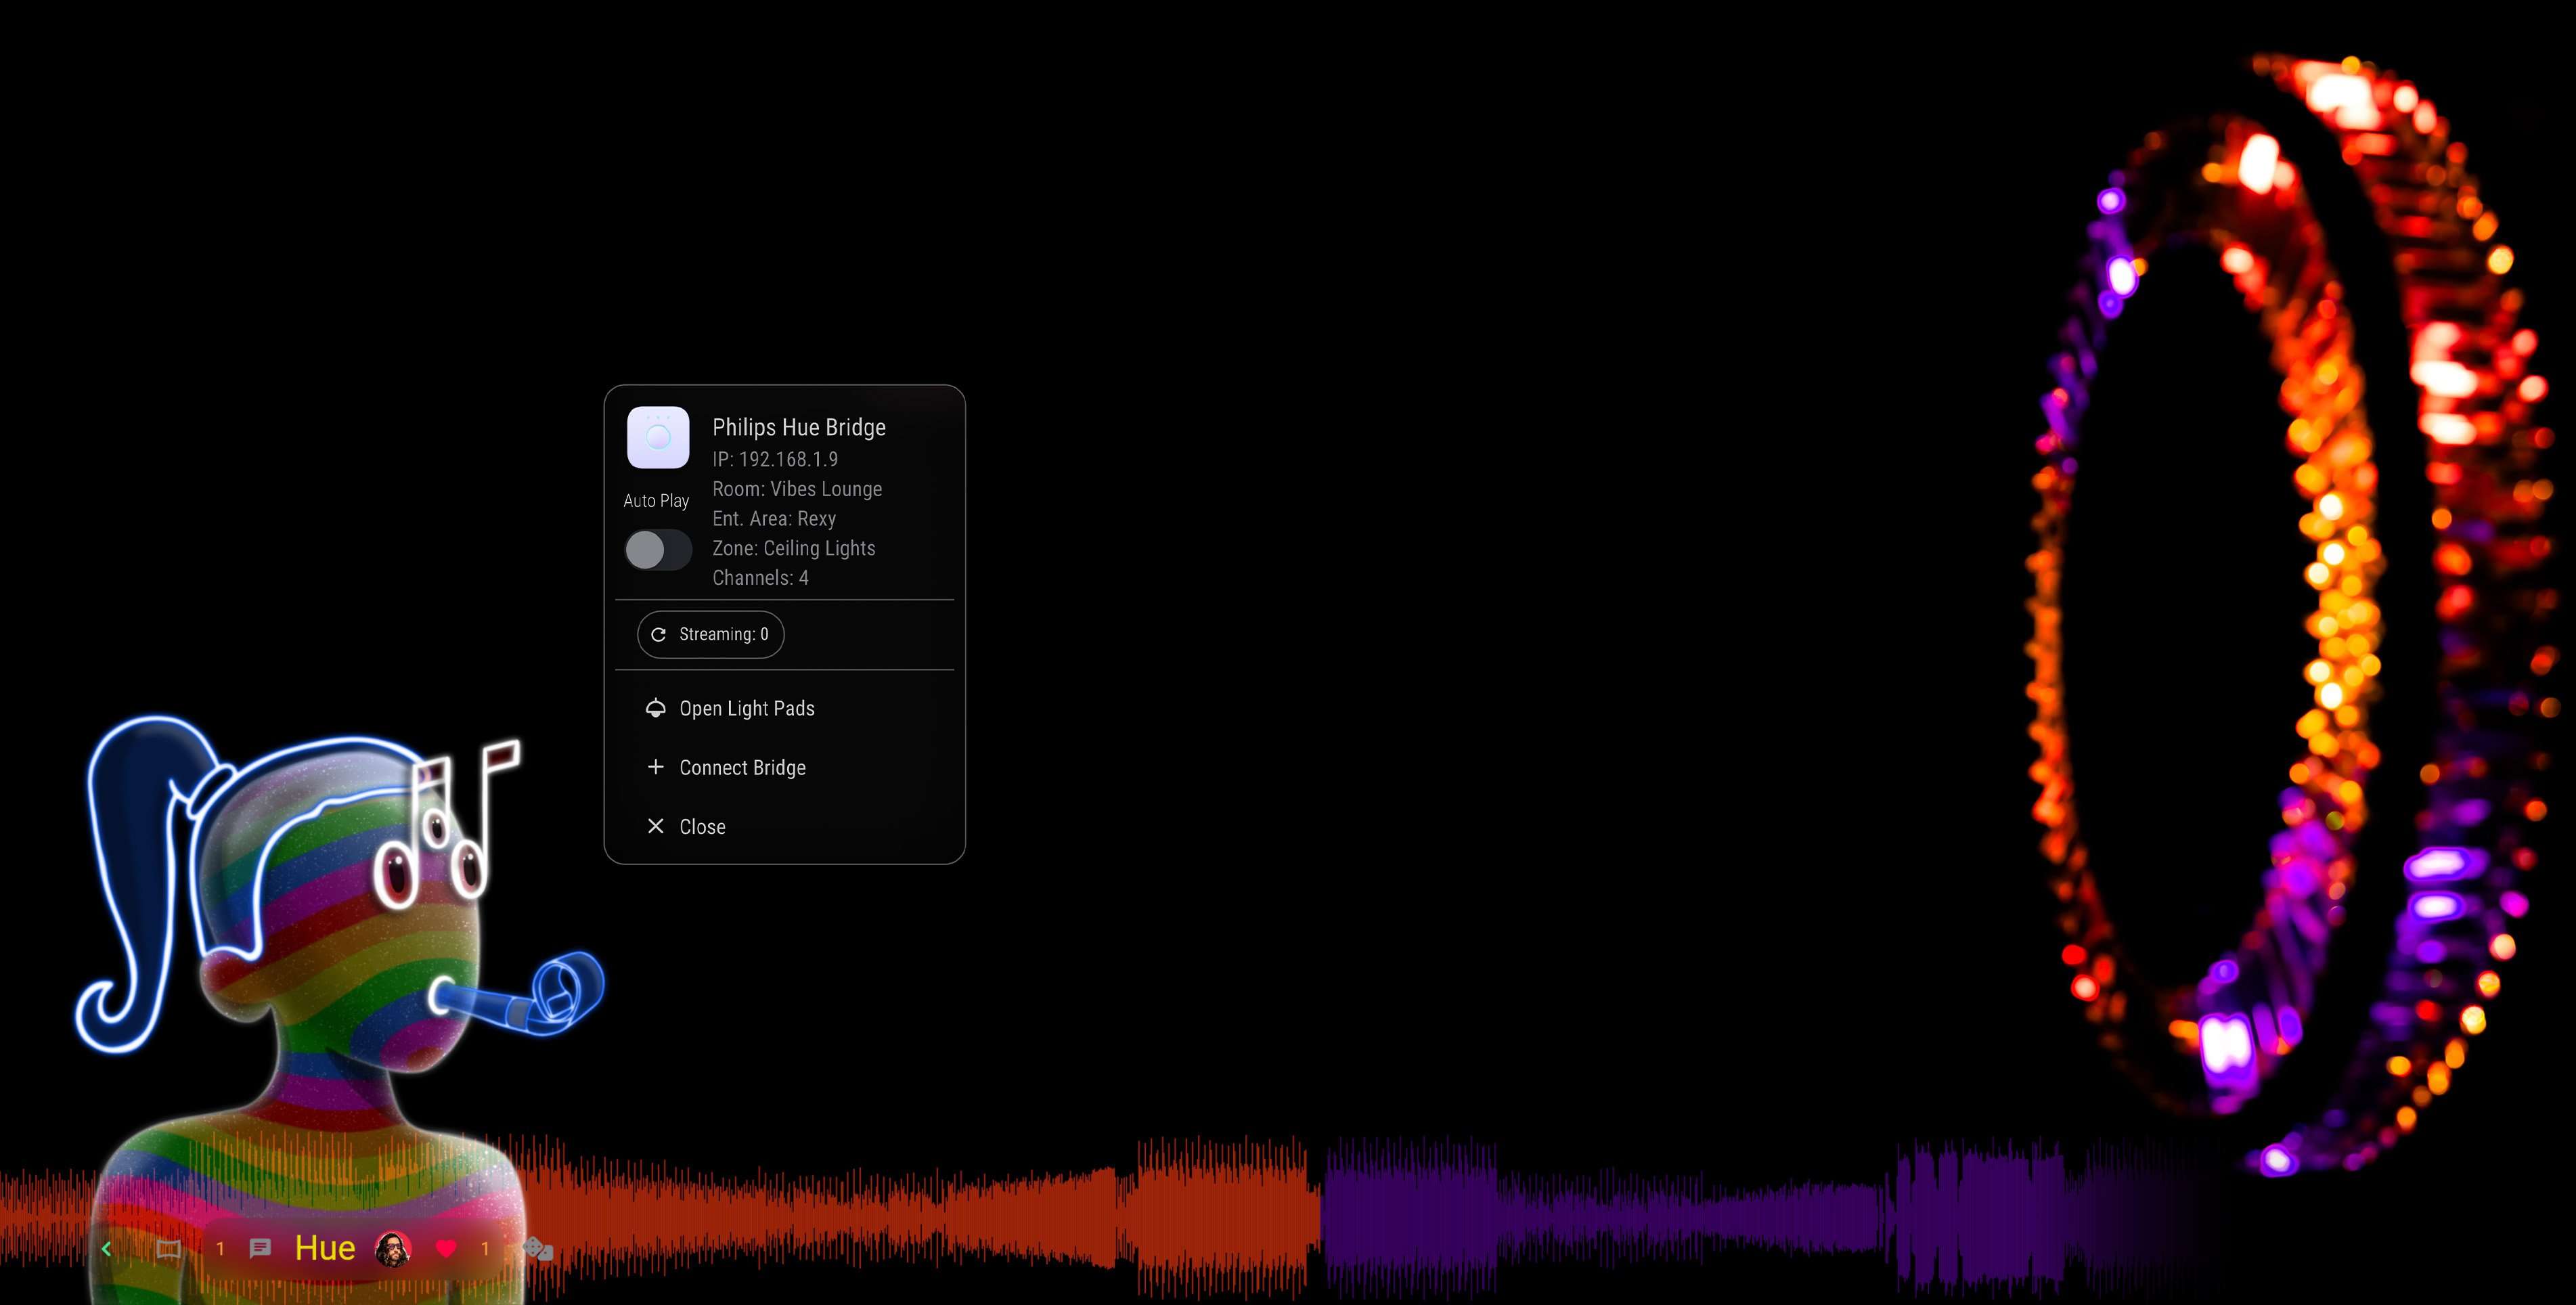2576x1305 pixels.
Task: Click the X icon beside Close
Action: (x=656, y=826)
